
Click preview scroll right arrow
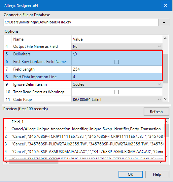tap(161, 162)
